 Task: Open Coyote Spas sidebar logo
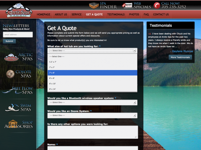(10, 74)
